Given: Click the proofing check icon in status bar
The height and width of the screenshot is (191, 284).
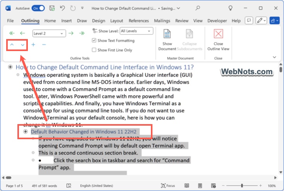Looking at the screenshot, I should (x=68, y=186).
